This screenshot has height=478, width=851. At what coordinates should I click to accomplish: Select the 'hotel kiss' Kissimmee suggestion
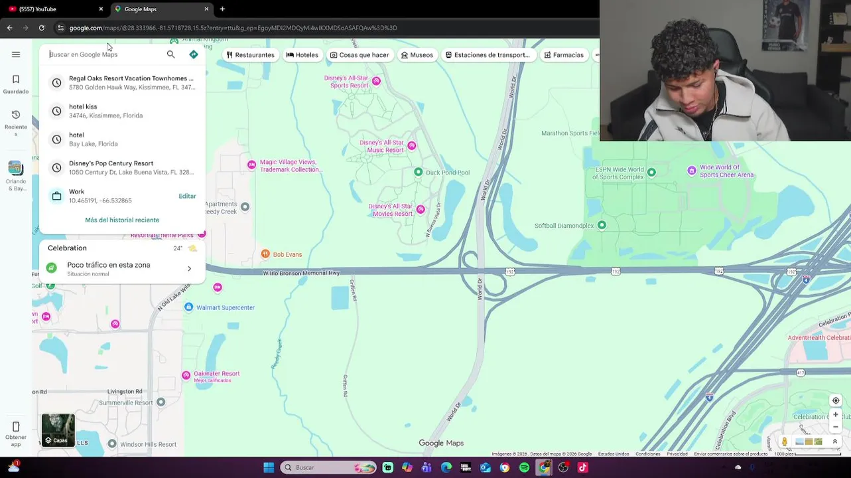tap(122, 111)
